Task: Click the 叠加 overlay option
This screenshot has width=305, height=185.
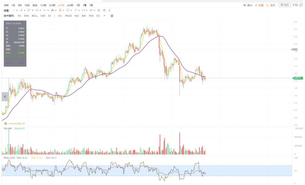Action: [x=248, y=5]
